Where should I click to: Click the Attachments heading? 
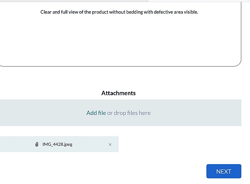point(118,93)
